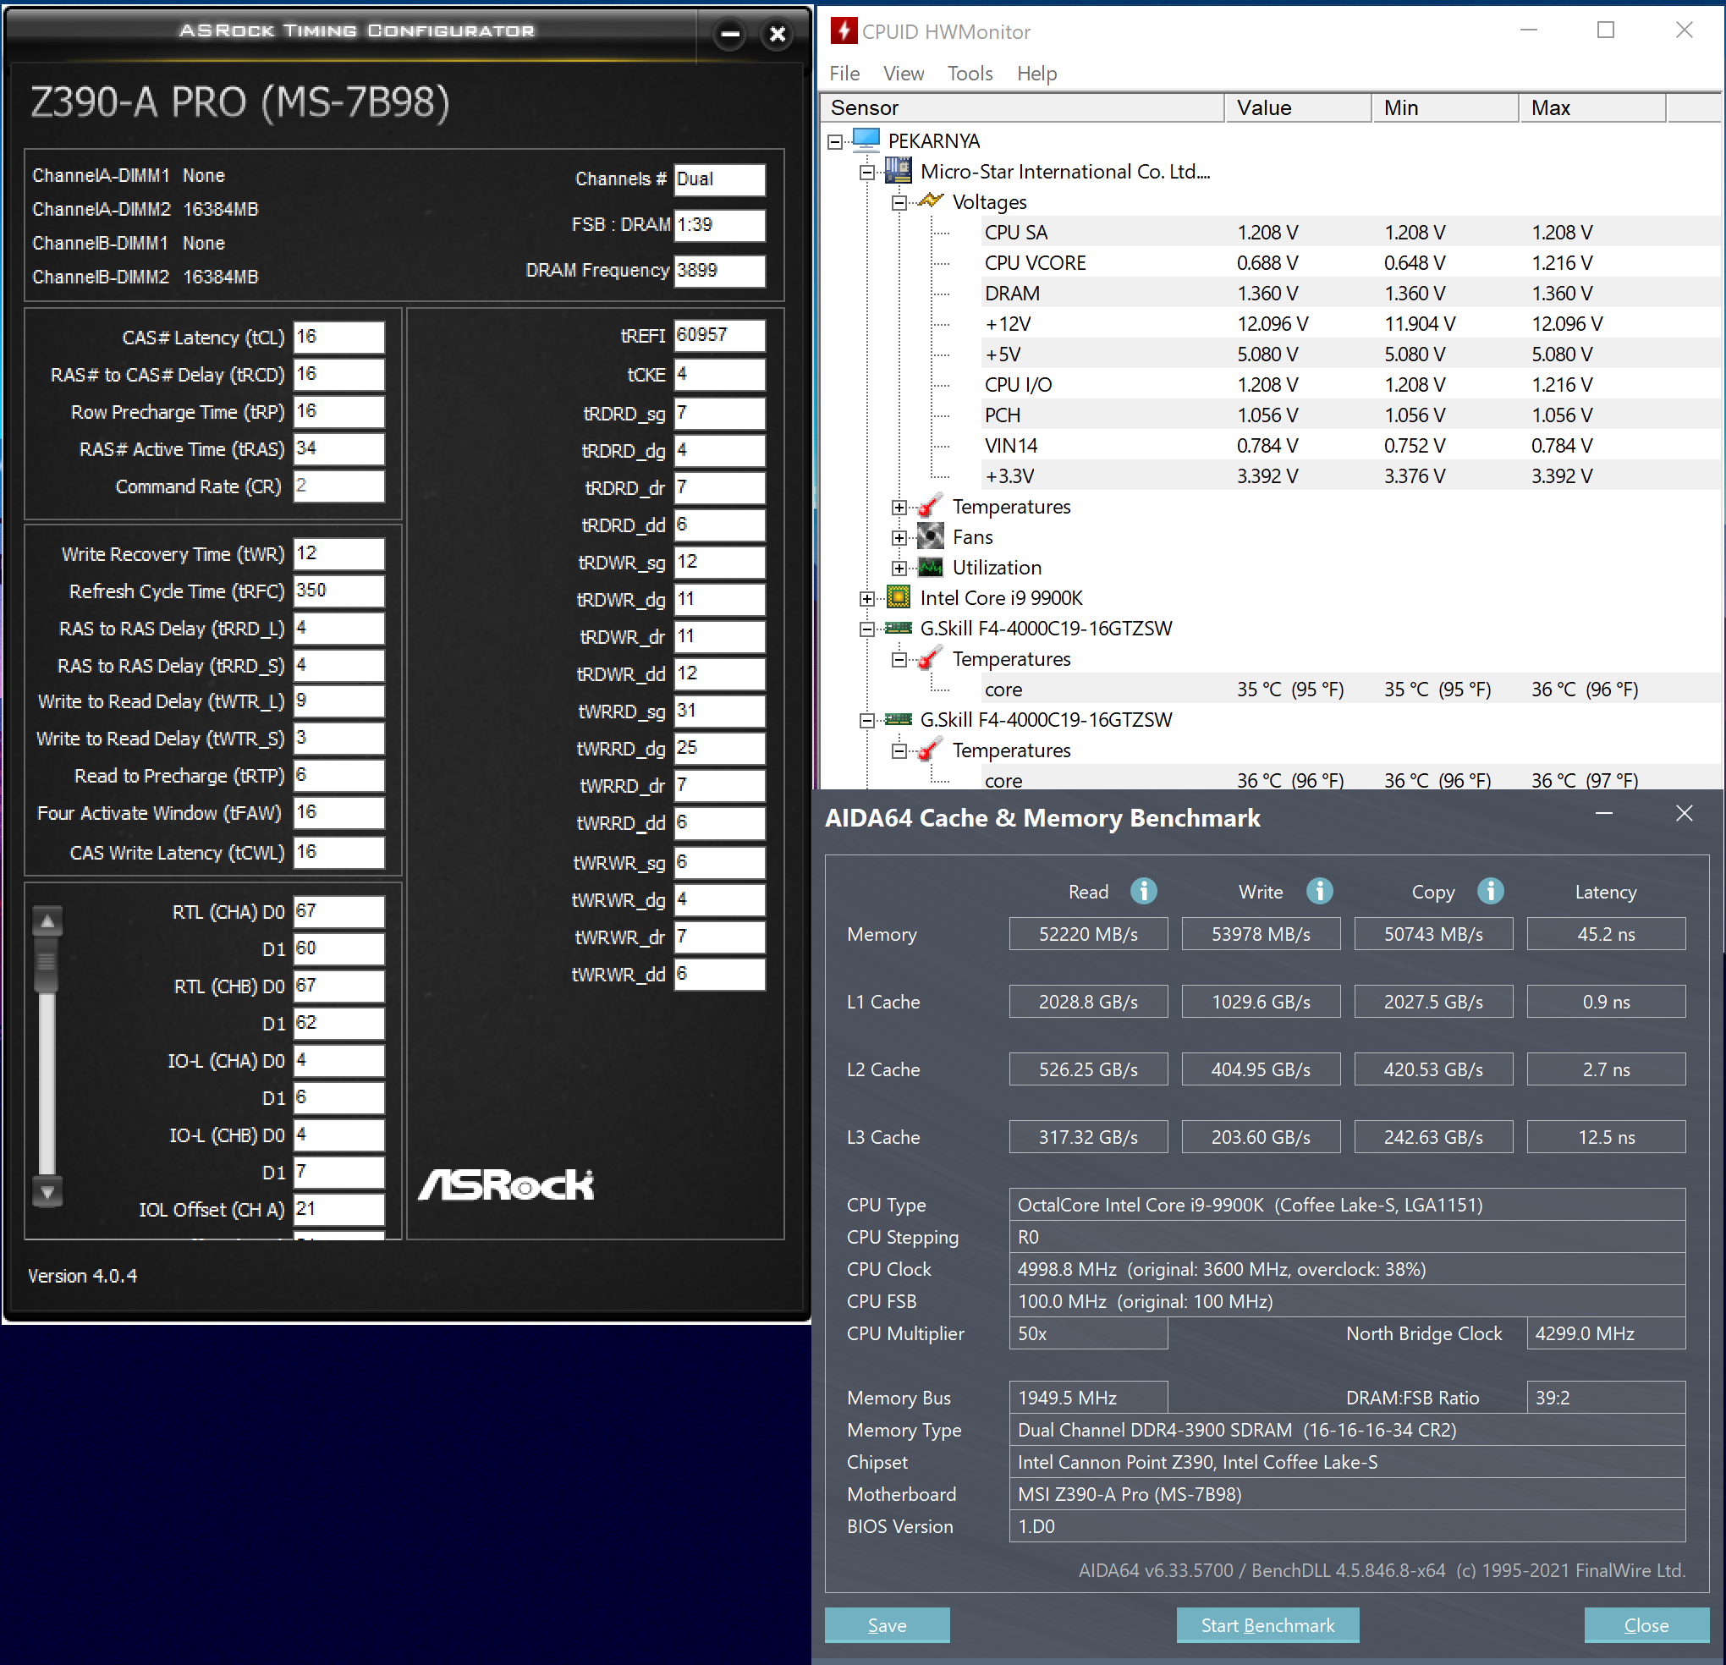Click the Write info icon
This screenshot has height=1665, width=1726.
click(1318, 891)
